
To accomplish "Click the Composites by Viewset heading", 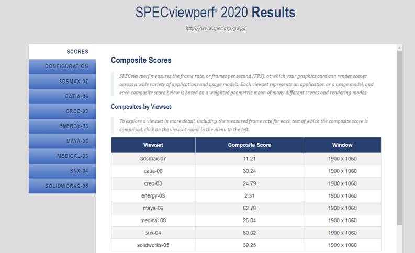I will [141, 107].
